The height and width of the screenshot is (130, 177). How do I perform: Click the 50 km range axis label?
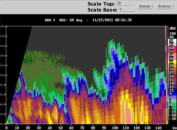[60, 128]
